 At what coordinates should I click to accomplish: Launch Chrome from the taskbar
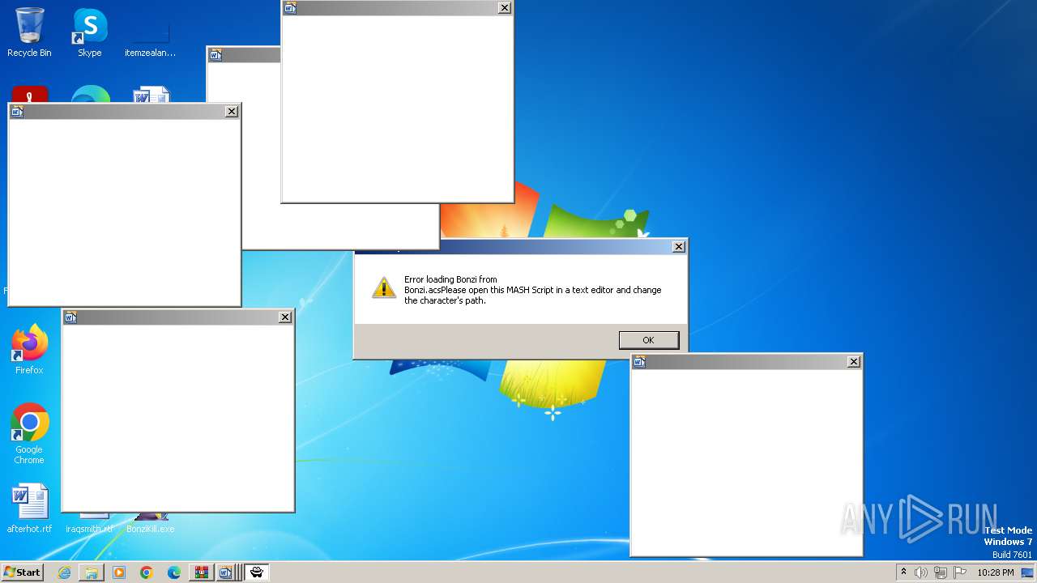point(147,572)
